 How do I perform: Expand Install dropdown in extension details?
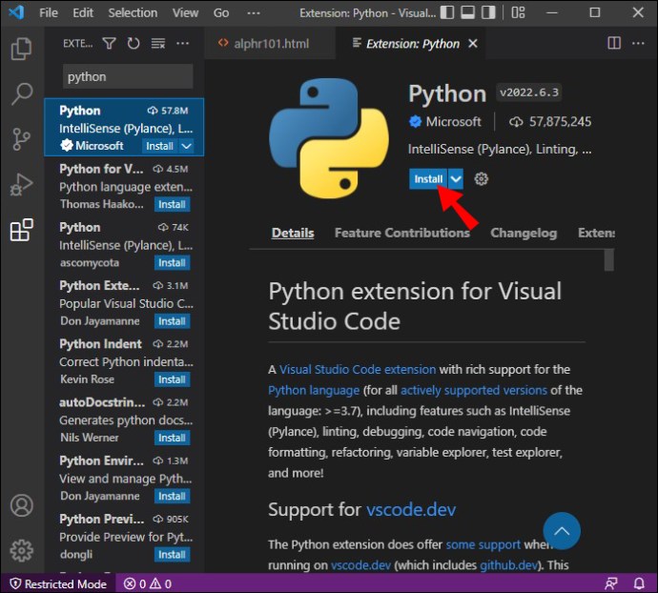pos(456,179)
